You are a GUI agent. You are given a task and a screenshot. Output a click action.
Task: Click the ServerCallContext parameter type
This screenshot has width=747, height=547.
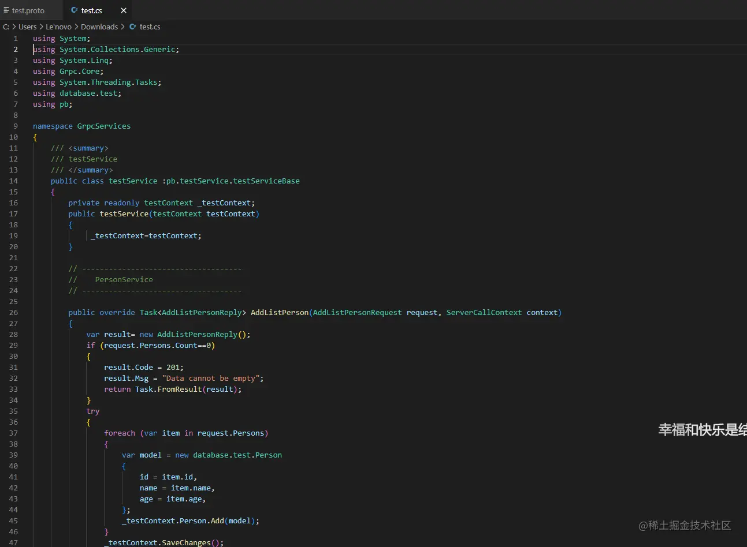pyautogui.click(x=484, y=312)
